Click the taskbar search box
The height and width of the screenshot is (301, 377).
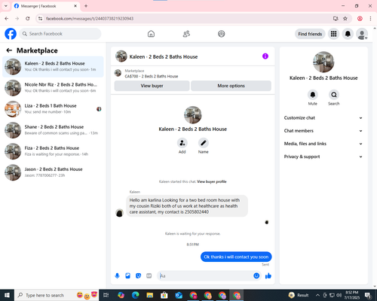point(57,295)
